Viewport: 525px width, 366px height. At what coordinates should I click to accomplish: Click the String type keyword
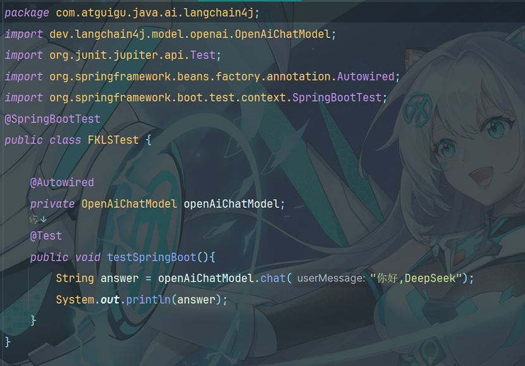tap(75, 278)
